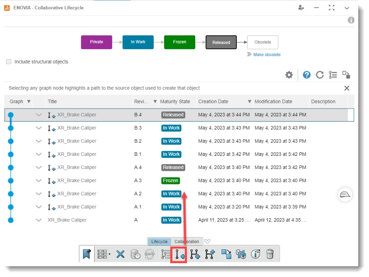
Task: Click the user share icon in title bar
Action: [x=301, y=8]
